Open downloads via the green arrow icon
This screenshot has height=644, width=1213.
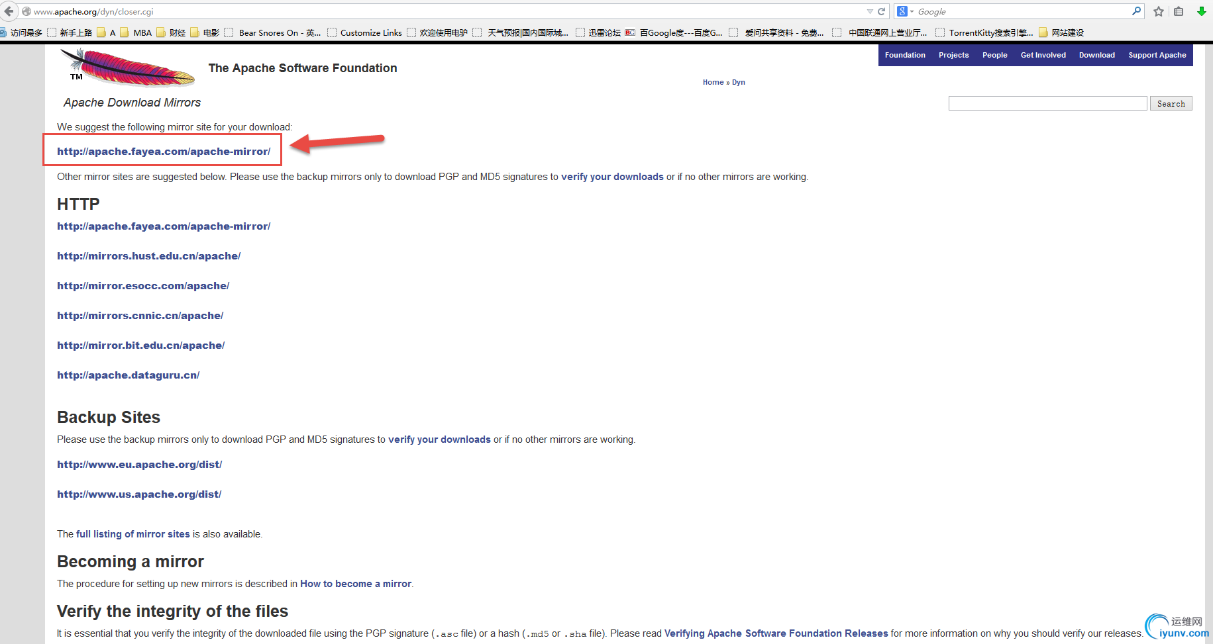[1201, 11]
